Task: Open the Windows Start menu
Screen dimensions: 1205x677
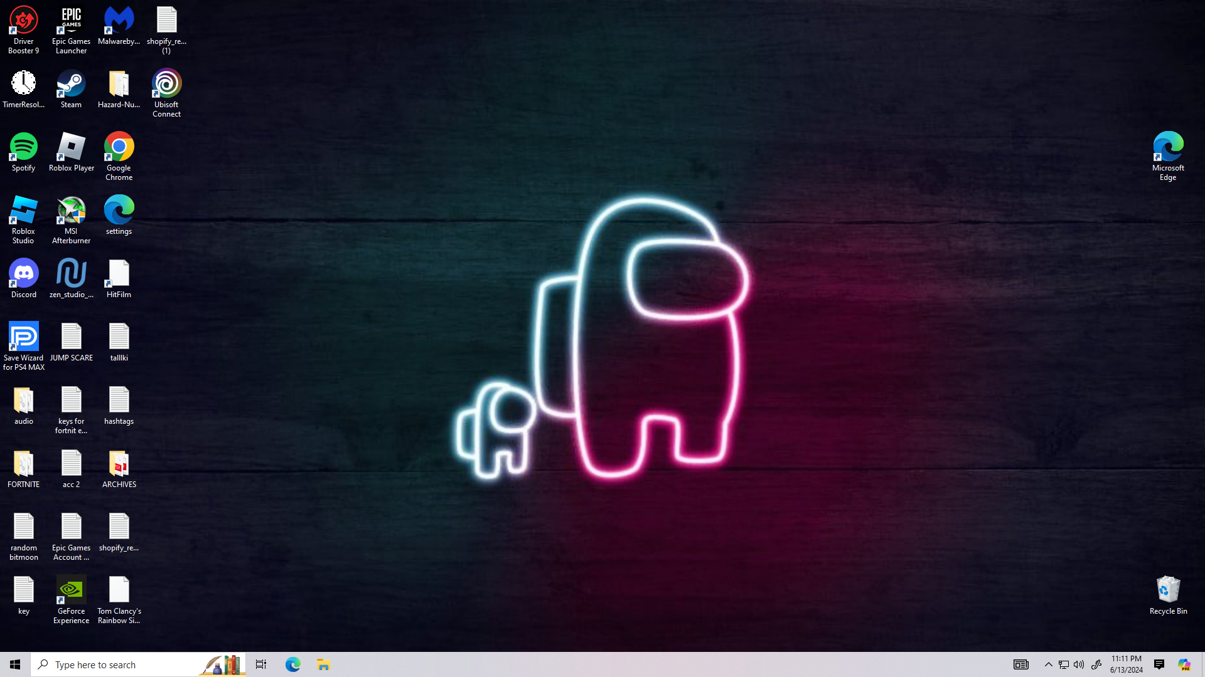Action: [x=15, y=664]
